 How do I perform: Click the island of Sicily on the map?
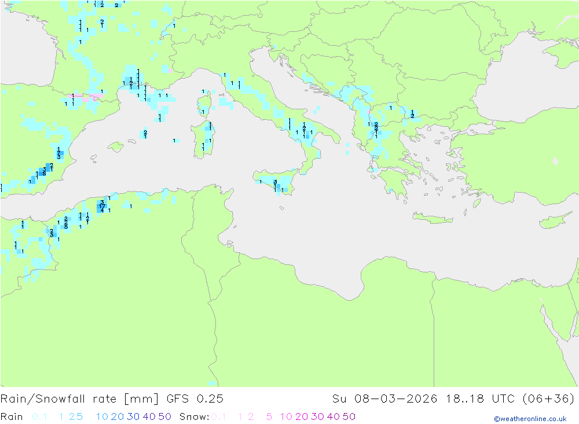pyautogui.click(x=275, y=182)
